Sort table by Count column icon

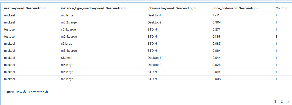[286, 8]
